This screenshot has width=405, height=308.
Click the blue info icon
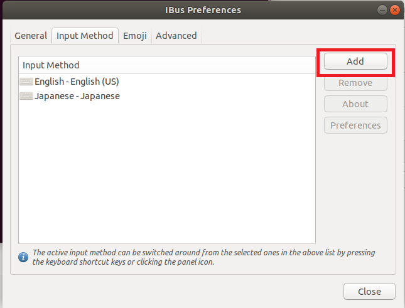coord(23,257)
